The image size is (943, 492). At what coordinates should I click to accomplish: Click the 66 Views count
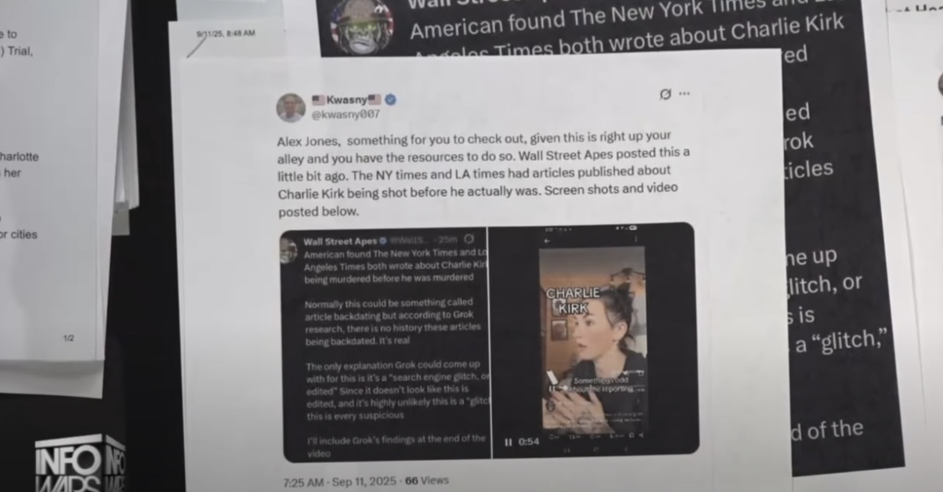(426, 480)
